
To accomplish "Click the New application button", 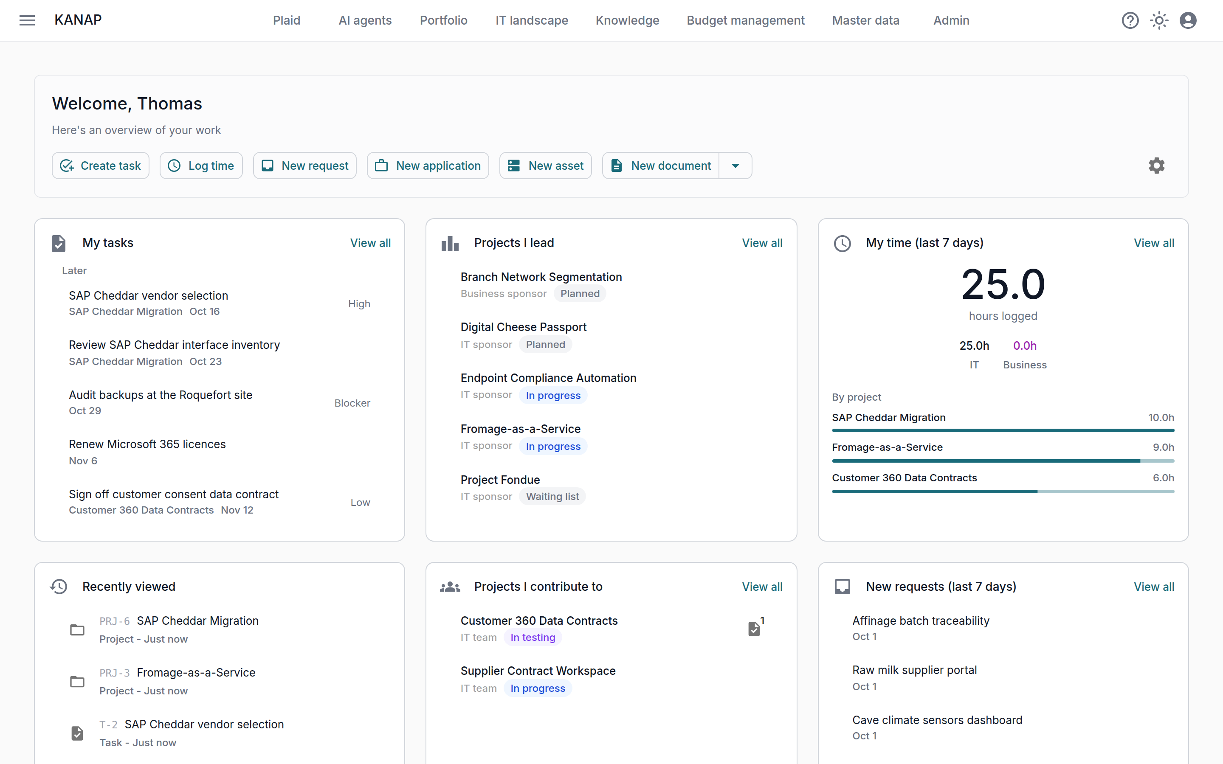I will pos(428,166).
